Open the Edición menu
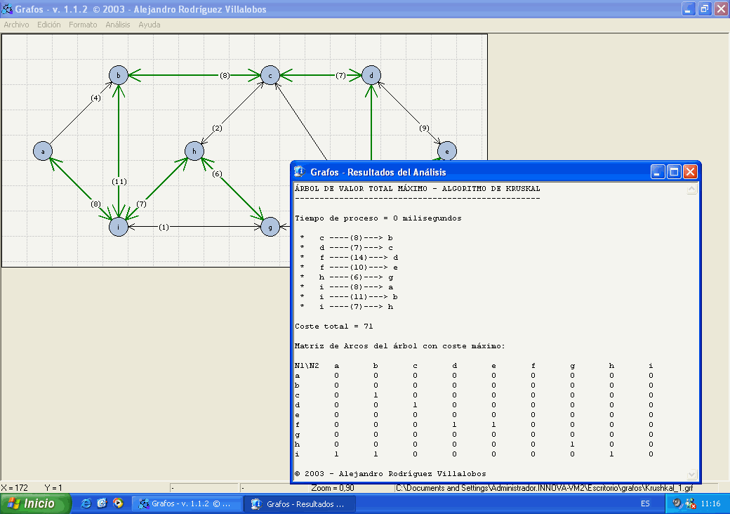730x514 pixels. pyautogui.click(x=49, y=25)
